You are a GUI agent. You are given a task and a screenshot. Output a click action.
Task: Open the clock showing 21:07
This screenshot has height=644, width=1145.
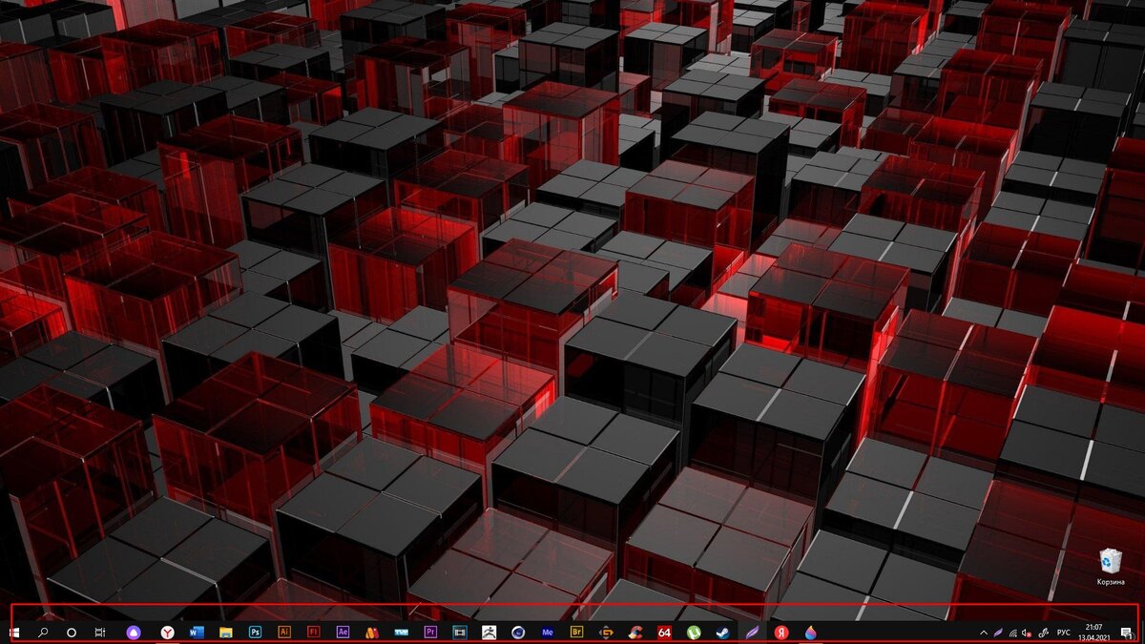1093,633
